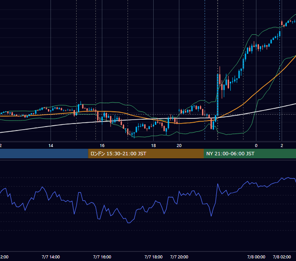Click the 7/7 20:00 date label
Screen dimensions: 296x261
point(179,257)
